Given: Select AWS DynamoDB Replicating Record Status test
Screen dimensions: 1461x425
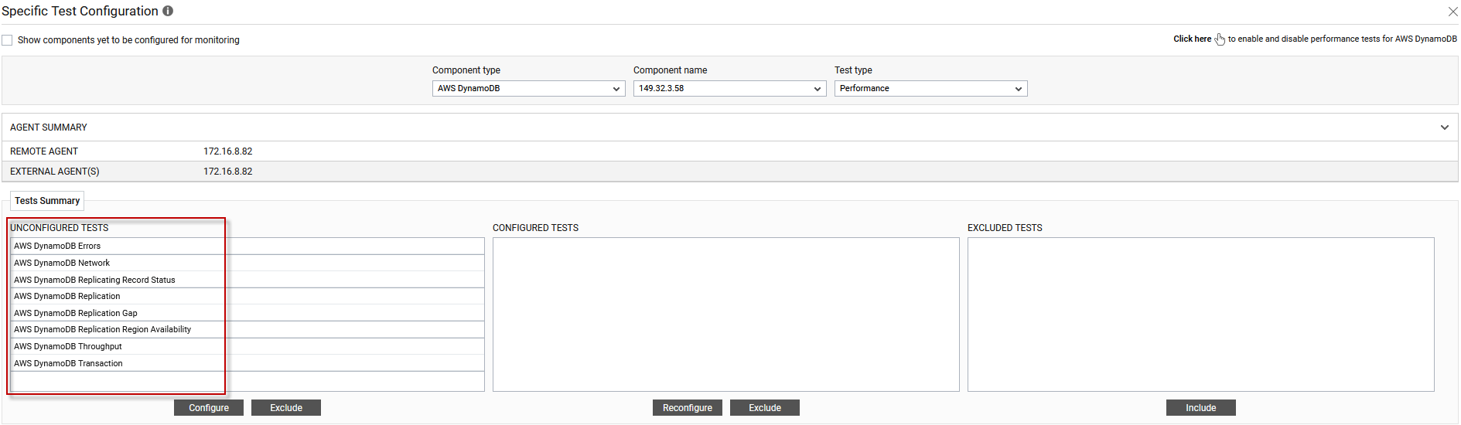Looking at the screenshot, I should [247, 280].
